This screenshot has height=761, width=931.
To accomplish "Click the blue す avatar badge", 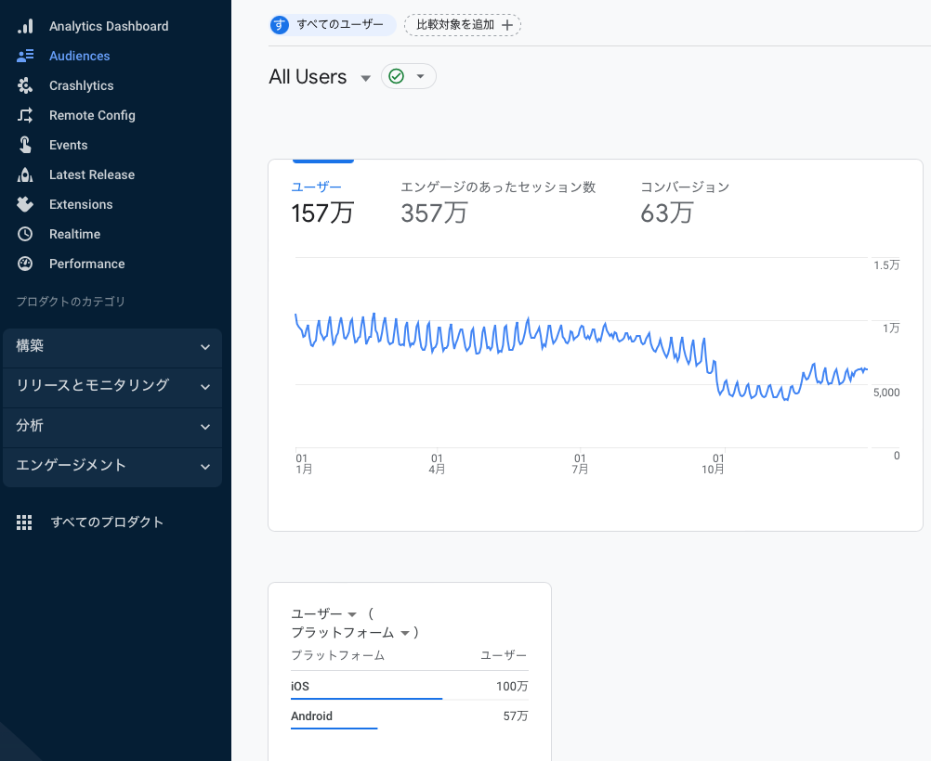I will pyautogui.click(x=279, y=25).
